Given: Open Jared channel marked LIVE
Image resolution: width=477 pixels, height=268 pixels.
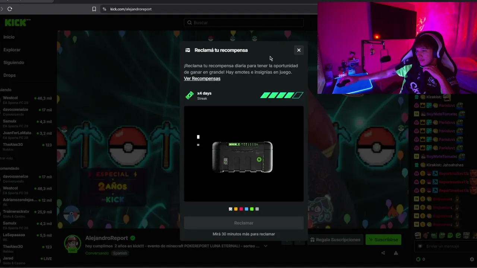Looking at the screenshot, I should (27, 260).
